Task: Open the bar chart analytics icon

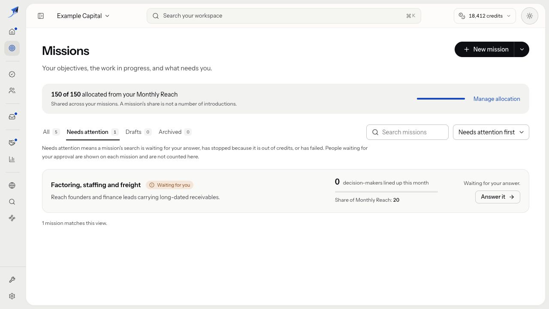Action: [x=12, y=159]
